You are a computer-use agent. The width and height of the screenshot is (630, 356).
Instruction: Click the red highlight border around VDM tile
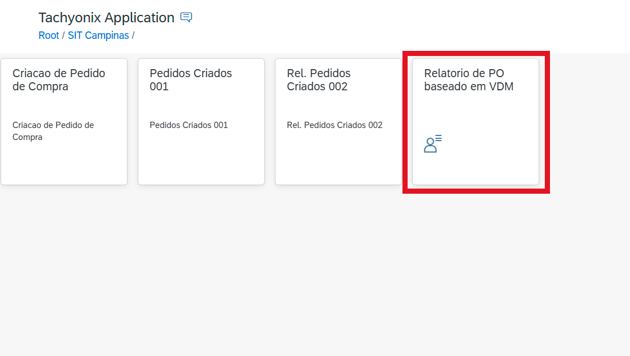tap(476, 54)
